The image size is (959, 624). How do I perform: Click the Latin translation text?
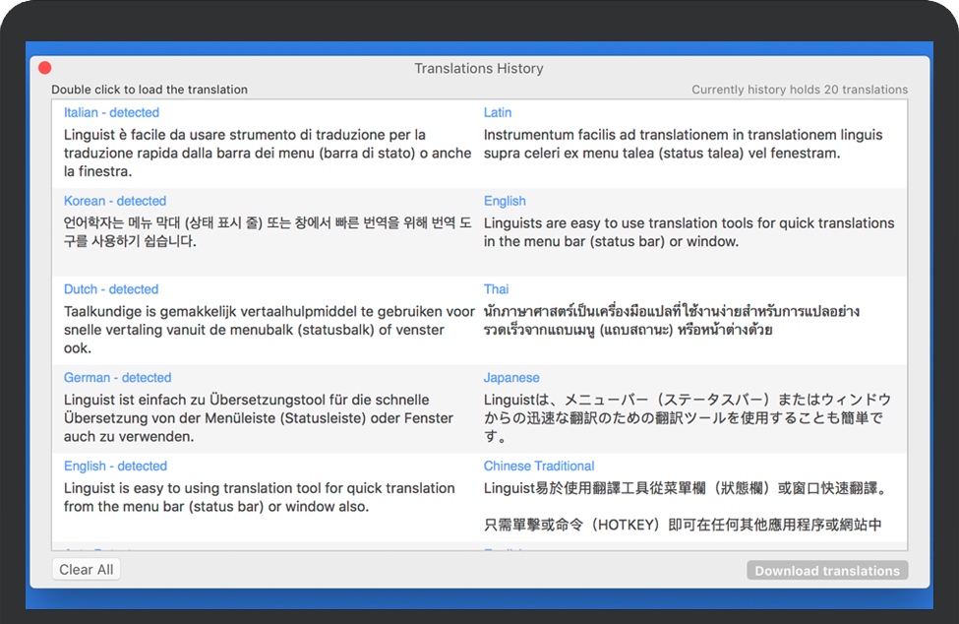(x=683, y=145)
